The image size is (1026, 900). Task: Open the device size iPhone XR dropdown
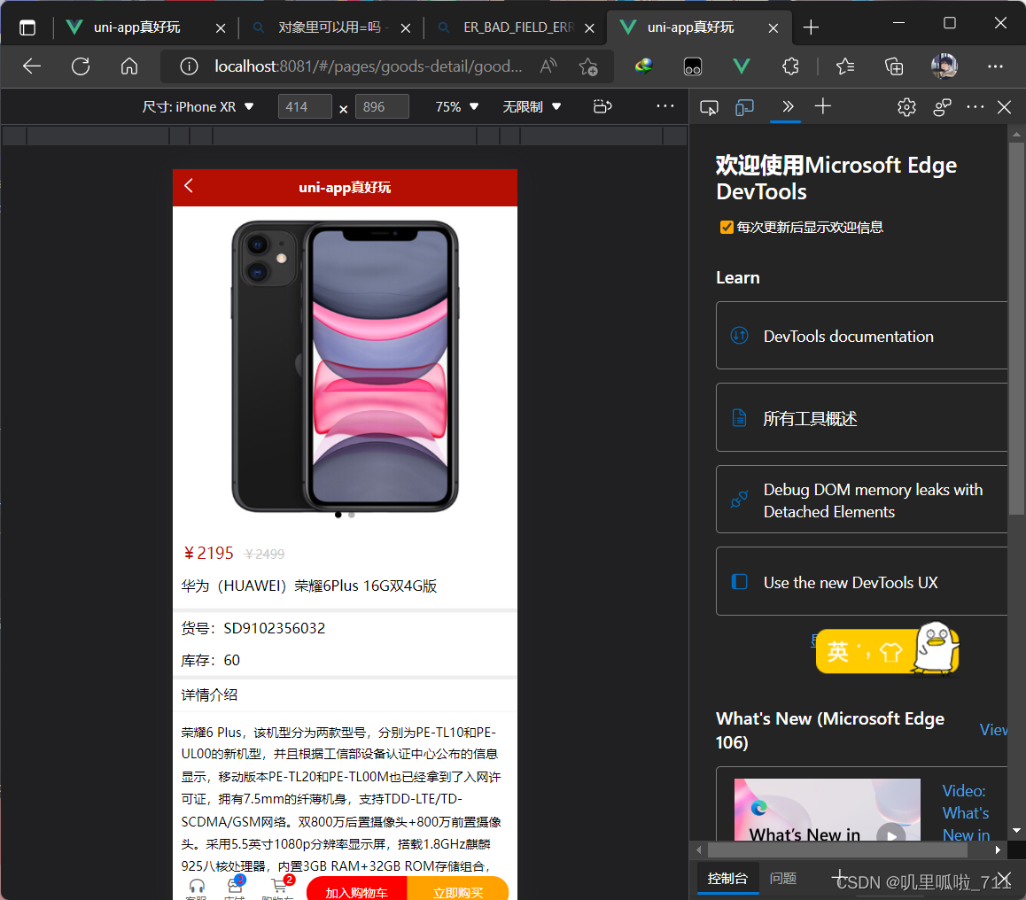pyautogui.click(x=198, y=106)
